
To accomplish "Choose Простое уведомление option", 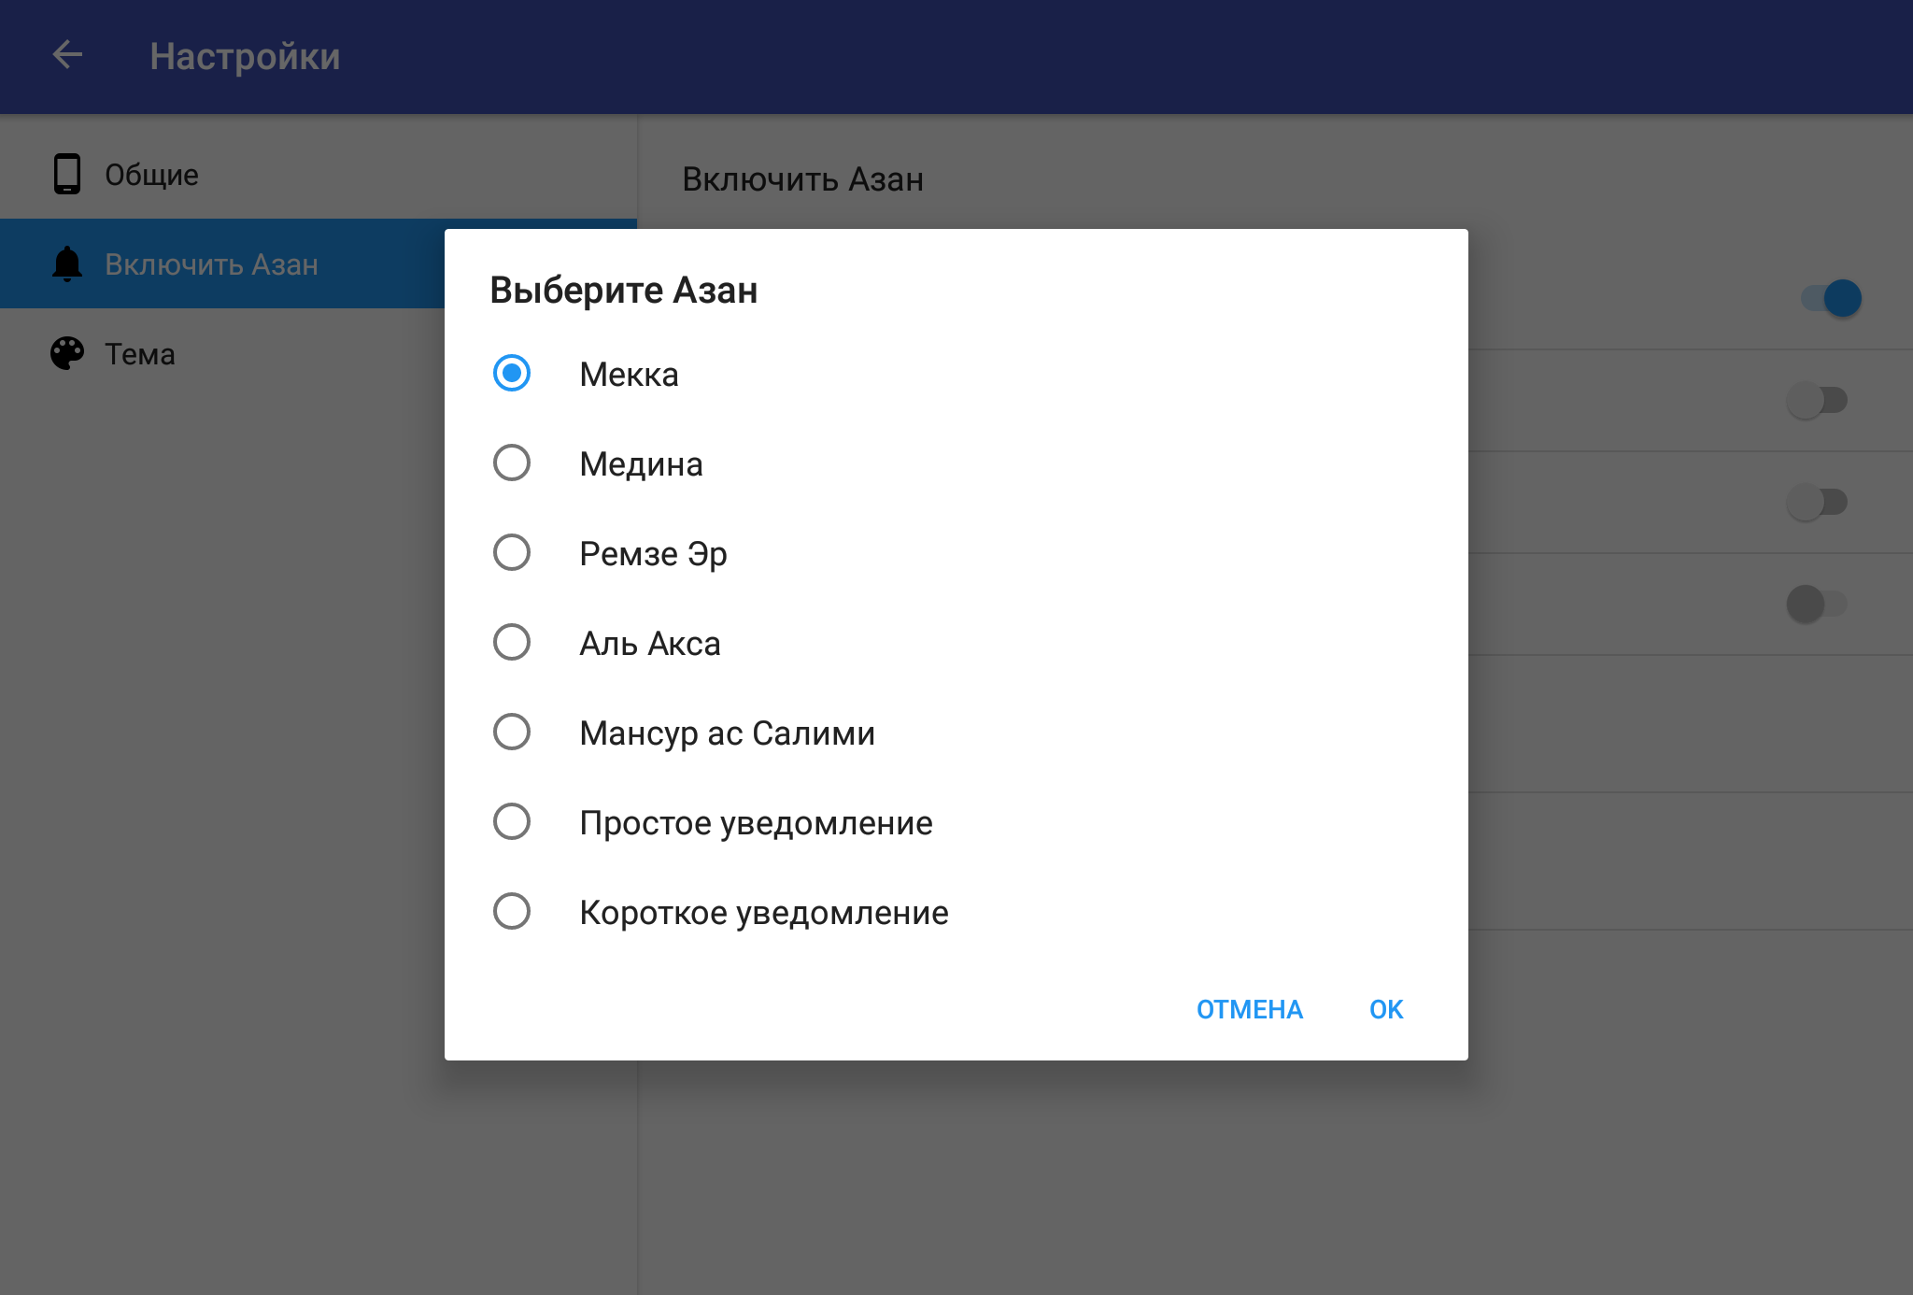I will (x=512, y=822).
